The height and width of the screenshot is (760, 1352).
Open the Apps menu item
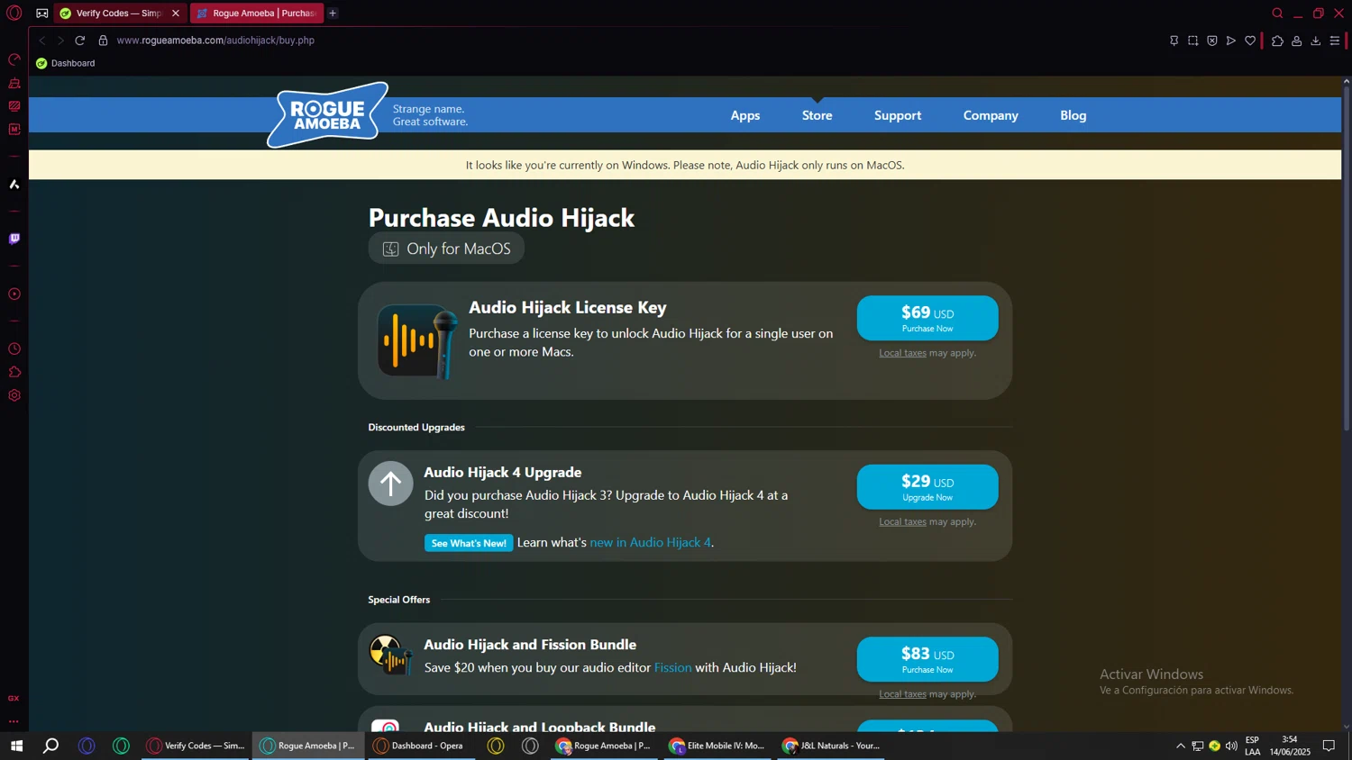[745, 115]
